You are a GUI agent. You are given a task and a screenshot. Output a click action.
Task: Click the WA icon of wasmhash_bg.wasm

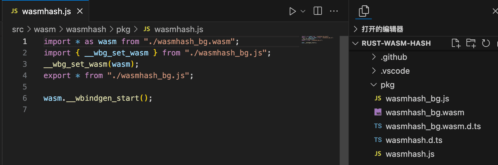[378, 112]
